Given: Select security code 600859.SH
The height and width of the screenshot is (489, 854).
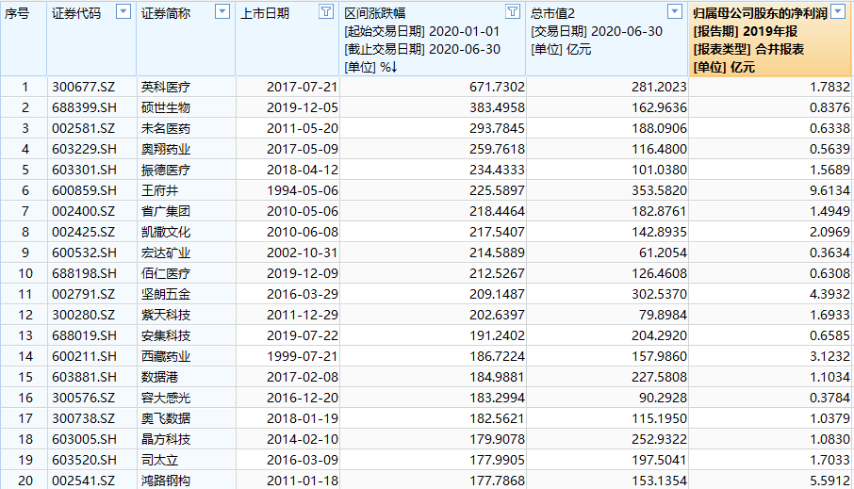Looking at the screenshot, I should [84, 190].
